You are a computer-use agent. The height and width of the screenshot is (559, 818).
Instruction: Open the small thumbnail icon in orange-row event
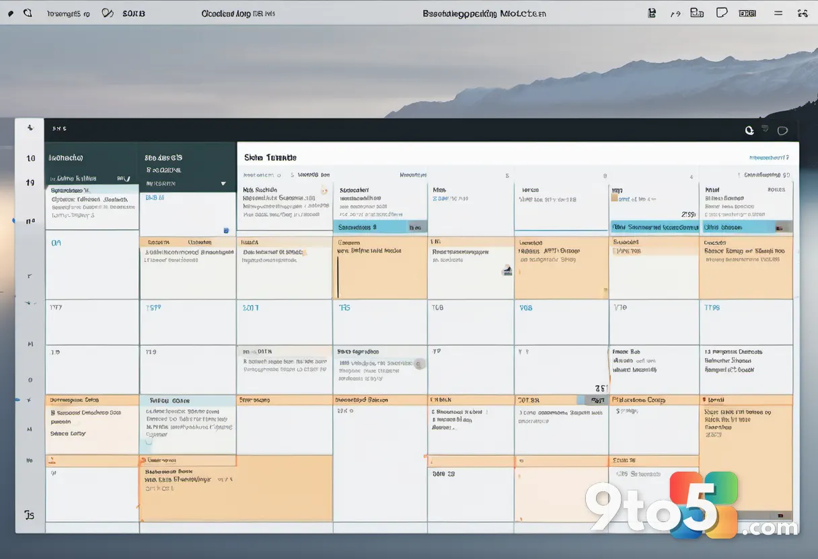point(507,270)
